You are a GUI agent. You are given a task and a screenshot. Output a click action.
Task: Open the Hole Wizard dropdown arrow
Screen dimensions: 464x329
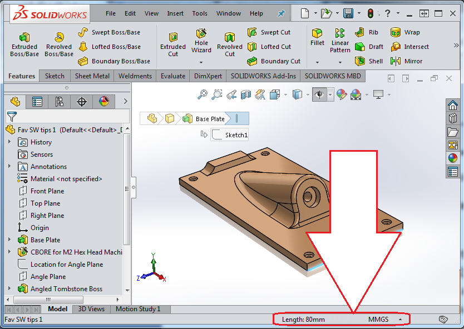201,62
